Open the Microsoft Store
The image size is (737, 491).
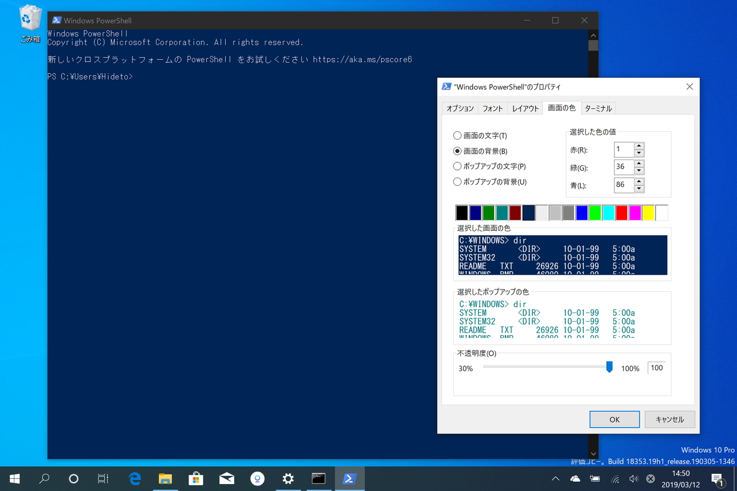pos(196,478)
